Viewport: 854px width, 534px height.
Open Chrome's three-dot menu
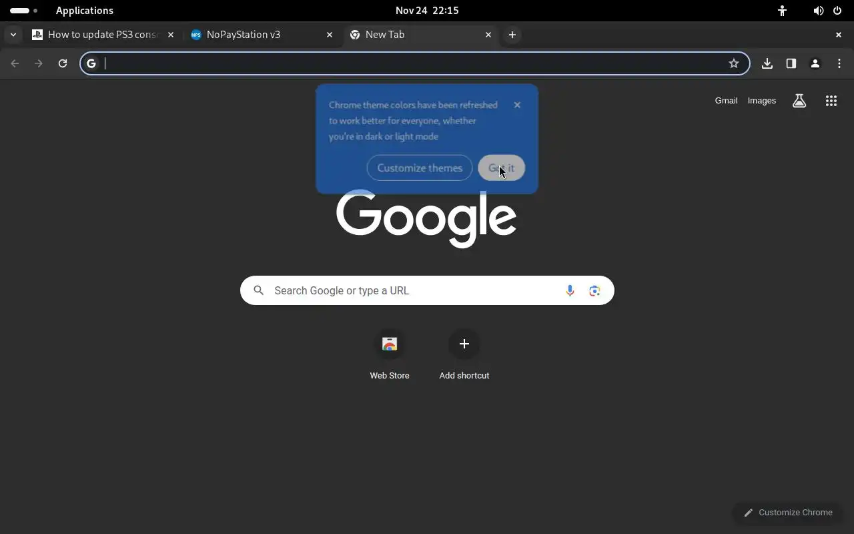[x=839, y=63]
